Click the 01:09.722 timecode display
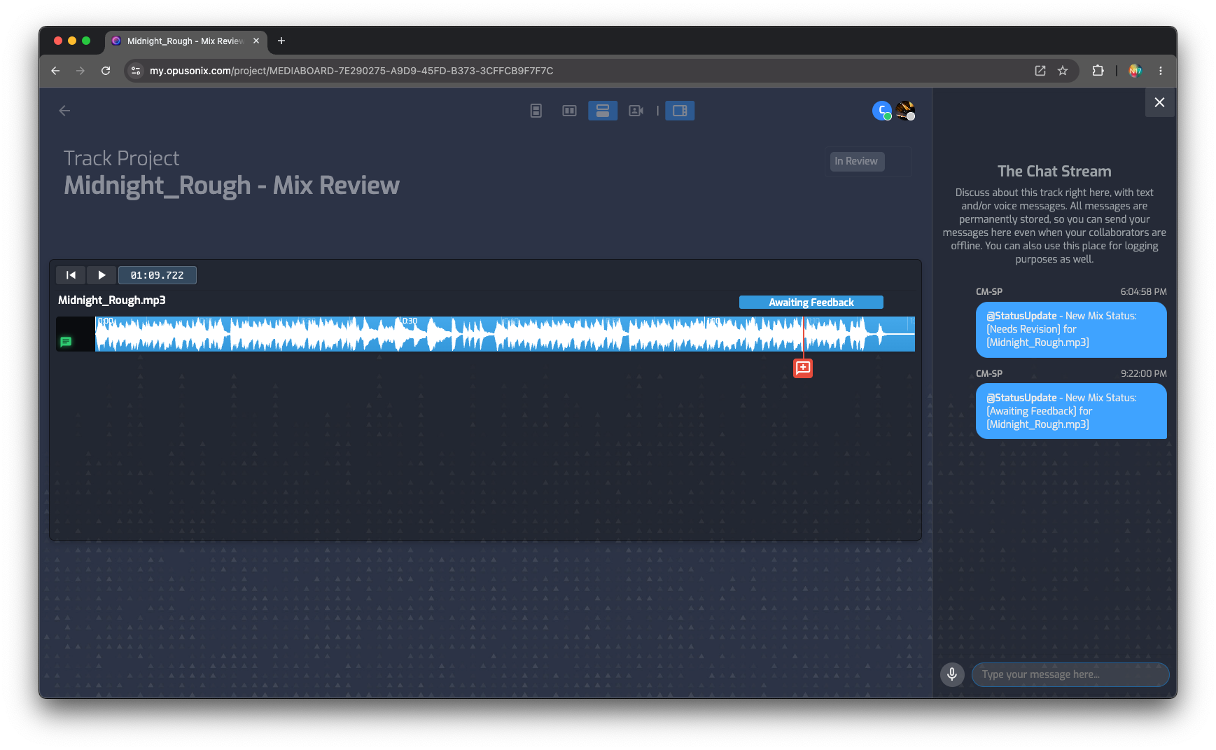 [158, 275]
